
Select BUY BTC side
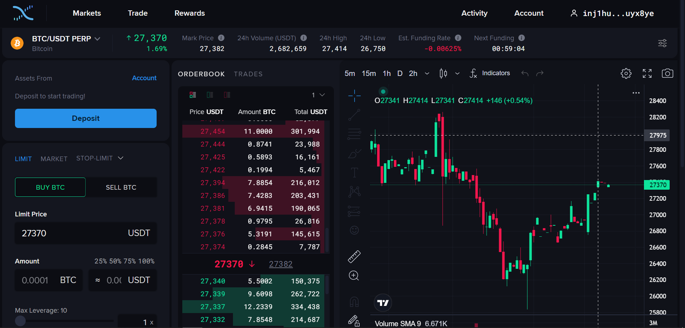(50, 187)
